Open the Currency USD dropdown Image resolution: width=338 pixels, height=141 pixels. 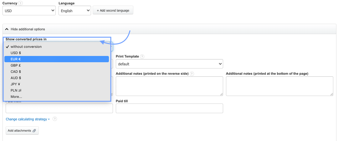pos(29,11)
